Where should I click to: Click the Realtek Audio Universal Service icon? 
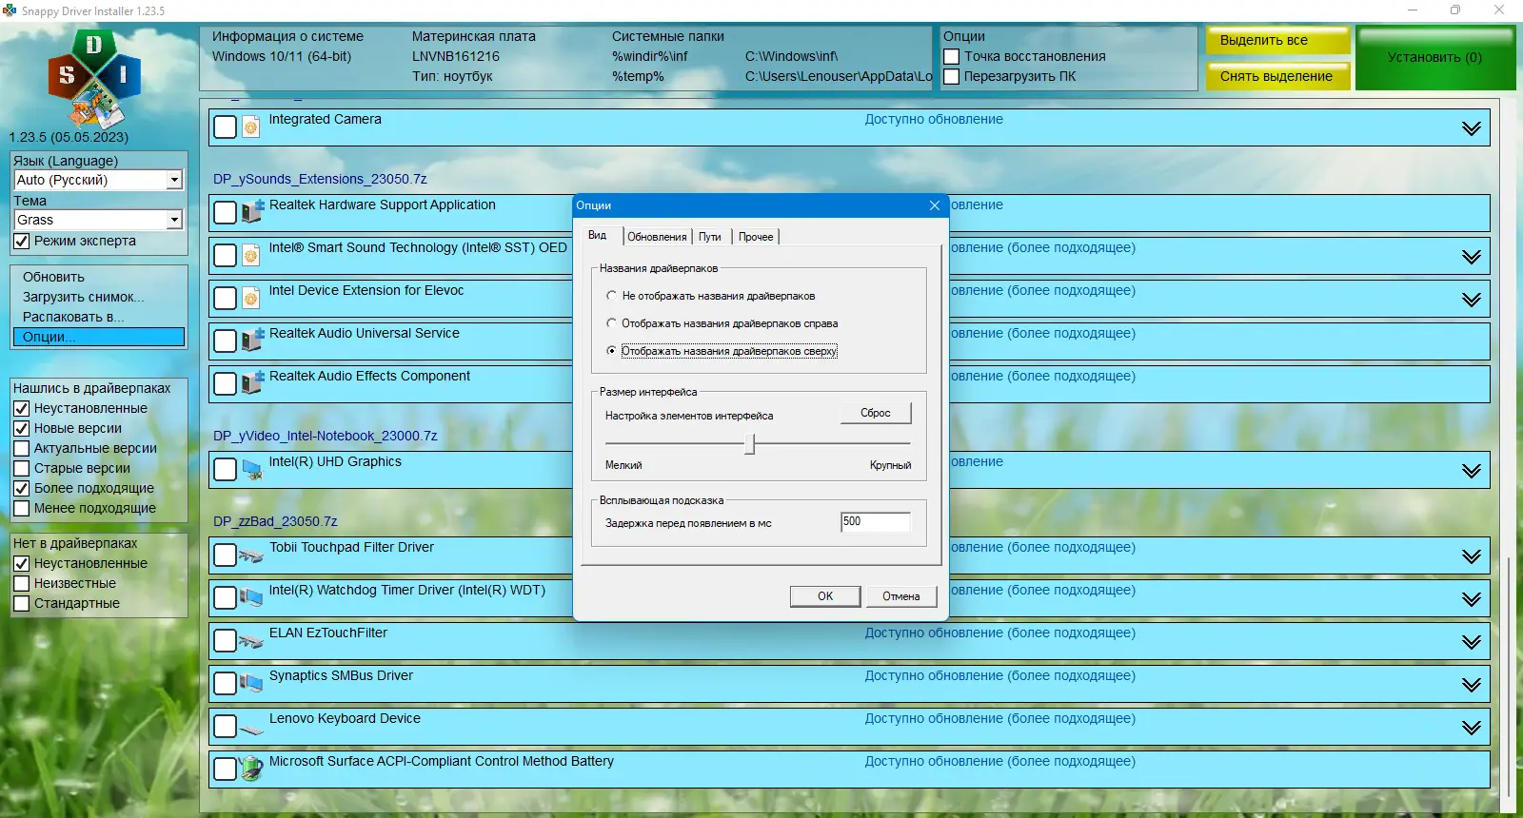click(x=252, y=341)
